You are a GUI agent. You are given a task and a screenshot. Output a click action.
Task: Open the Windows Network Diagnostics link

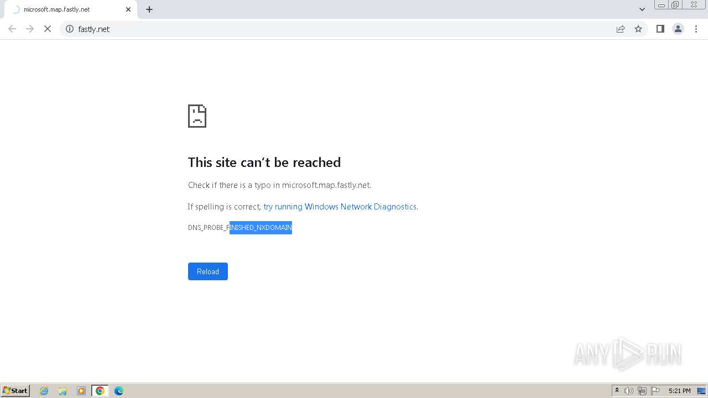[340, 207]
